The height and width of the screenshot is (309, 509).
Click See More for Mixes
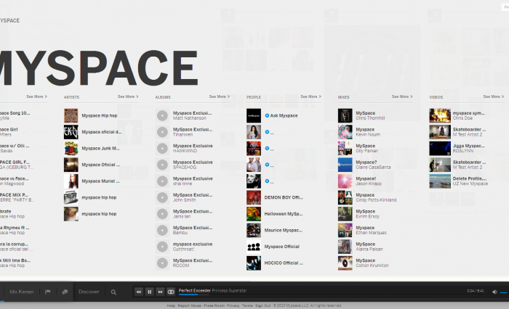point(402,96)
